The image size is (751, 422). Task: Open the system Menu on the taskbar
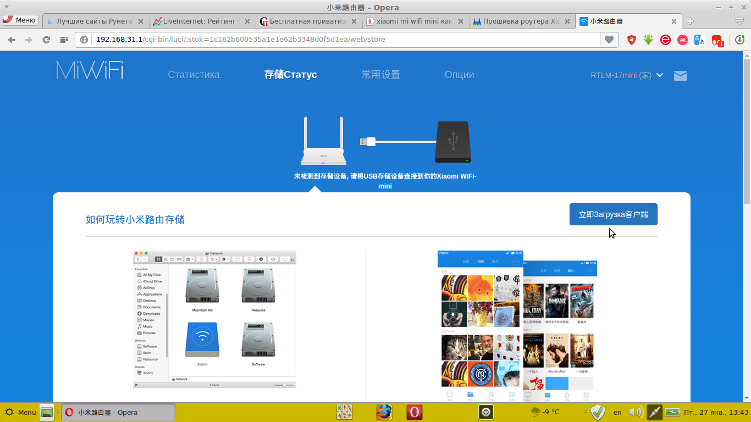[20, 412]
